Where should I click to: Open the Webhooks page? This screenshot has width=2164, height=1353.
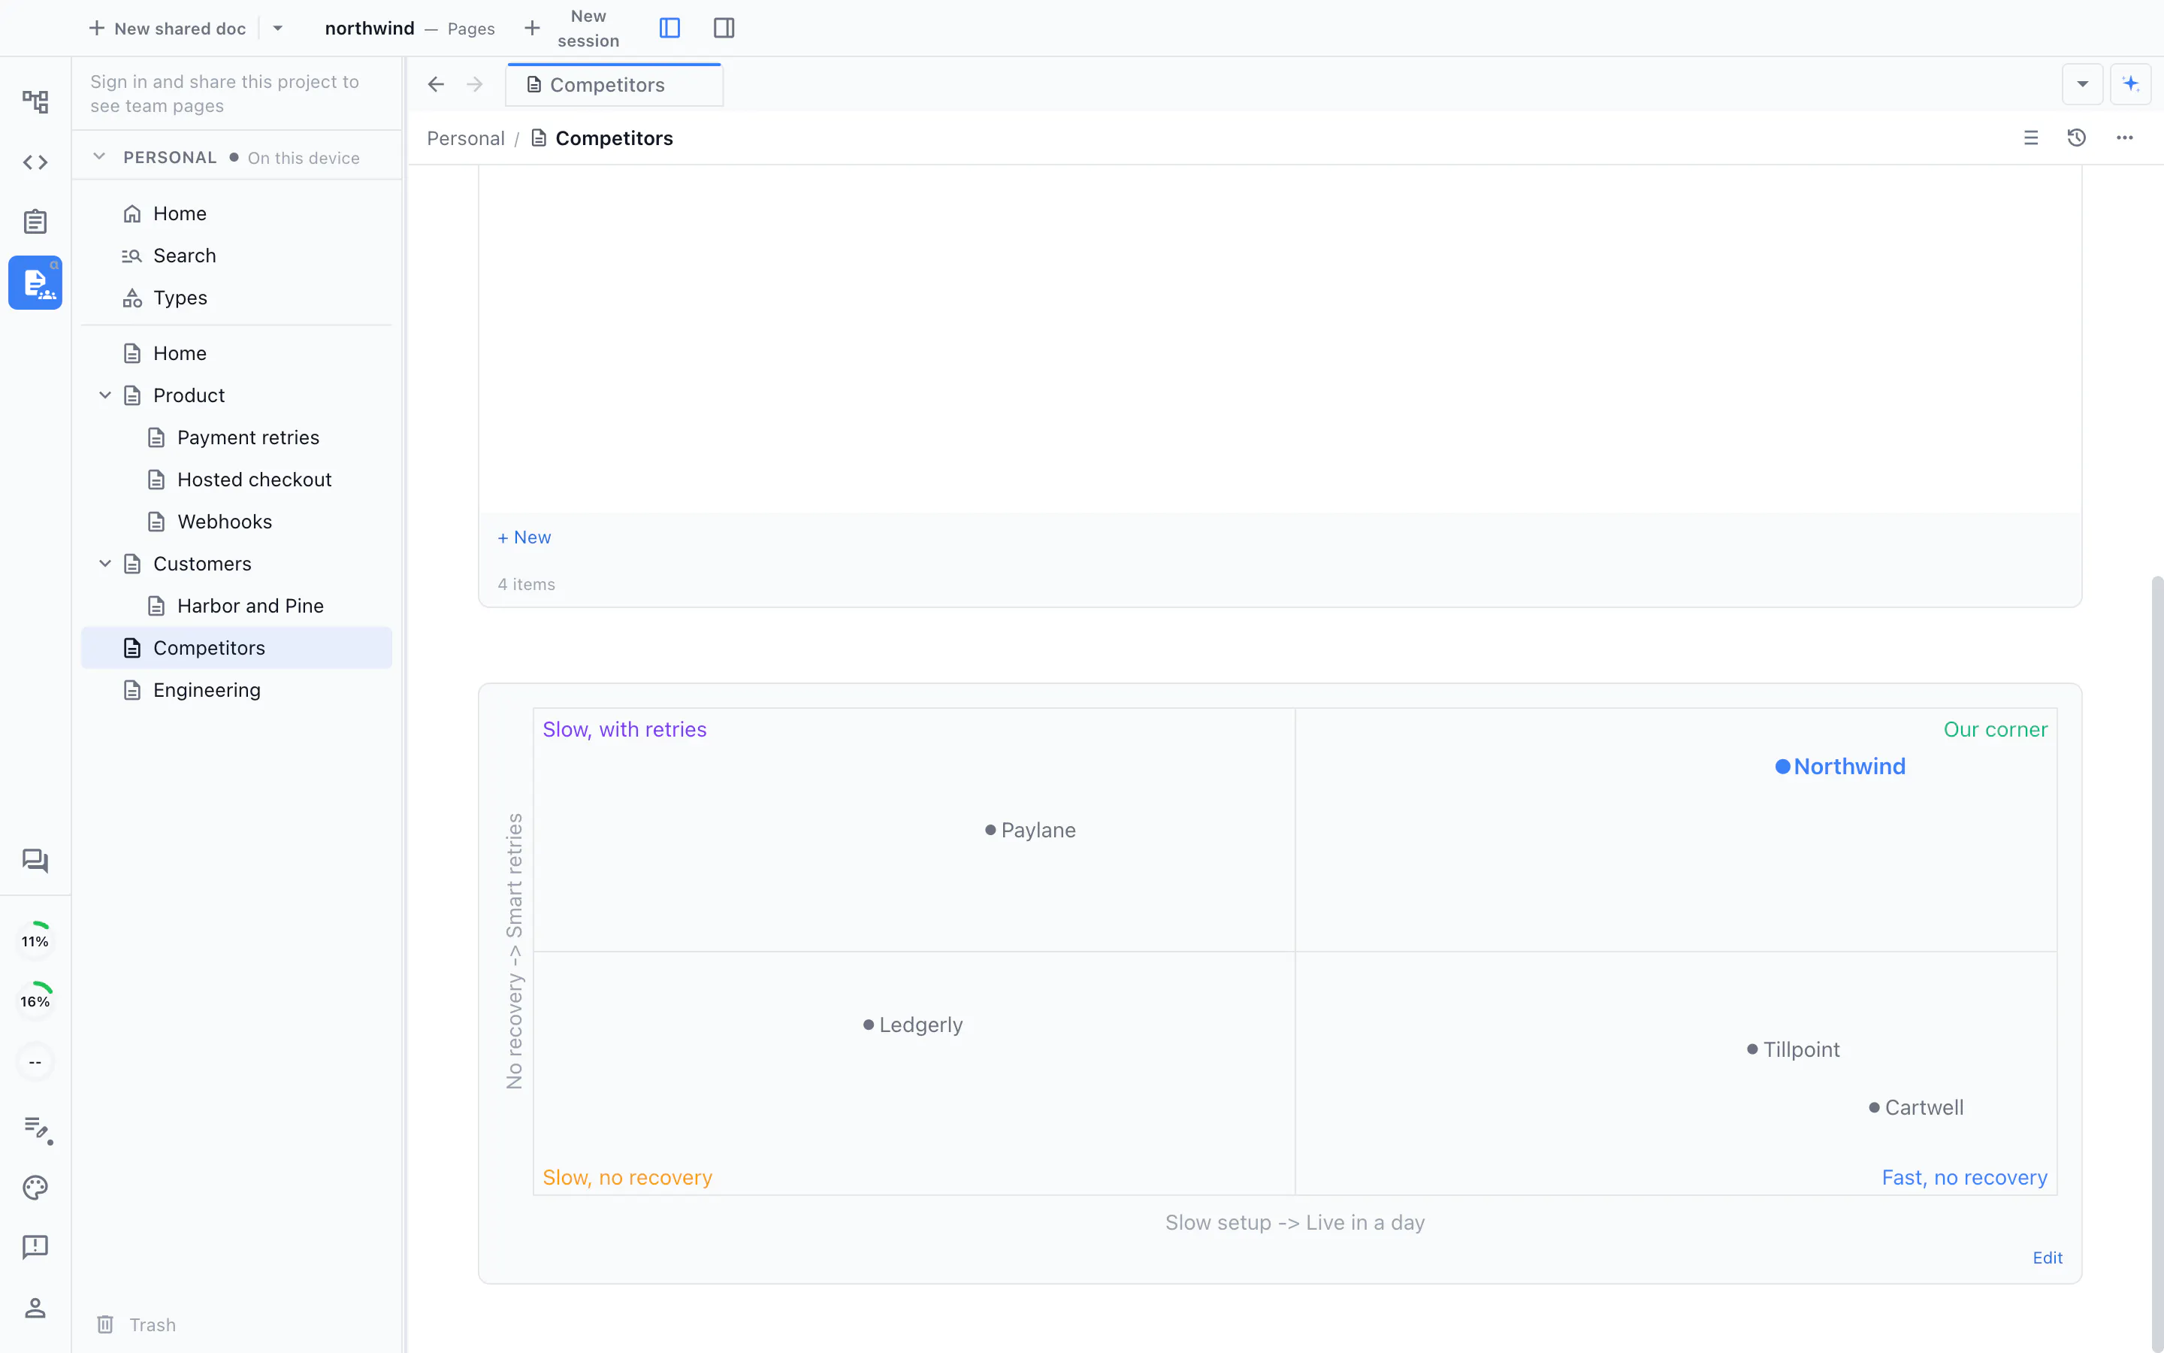click(x=237, y=522)
